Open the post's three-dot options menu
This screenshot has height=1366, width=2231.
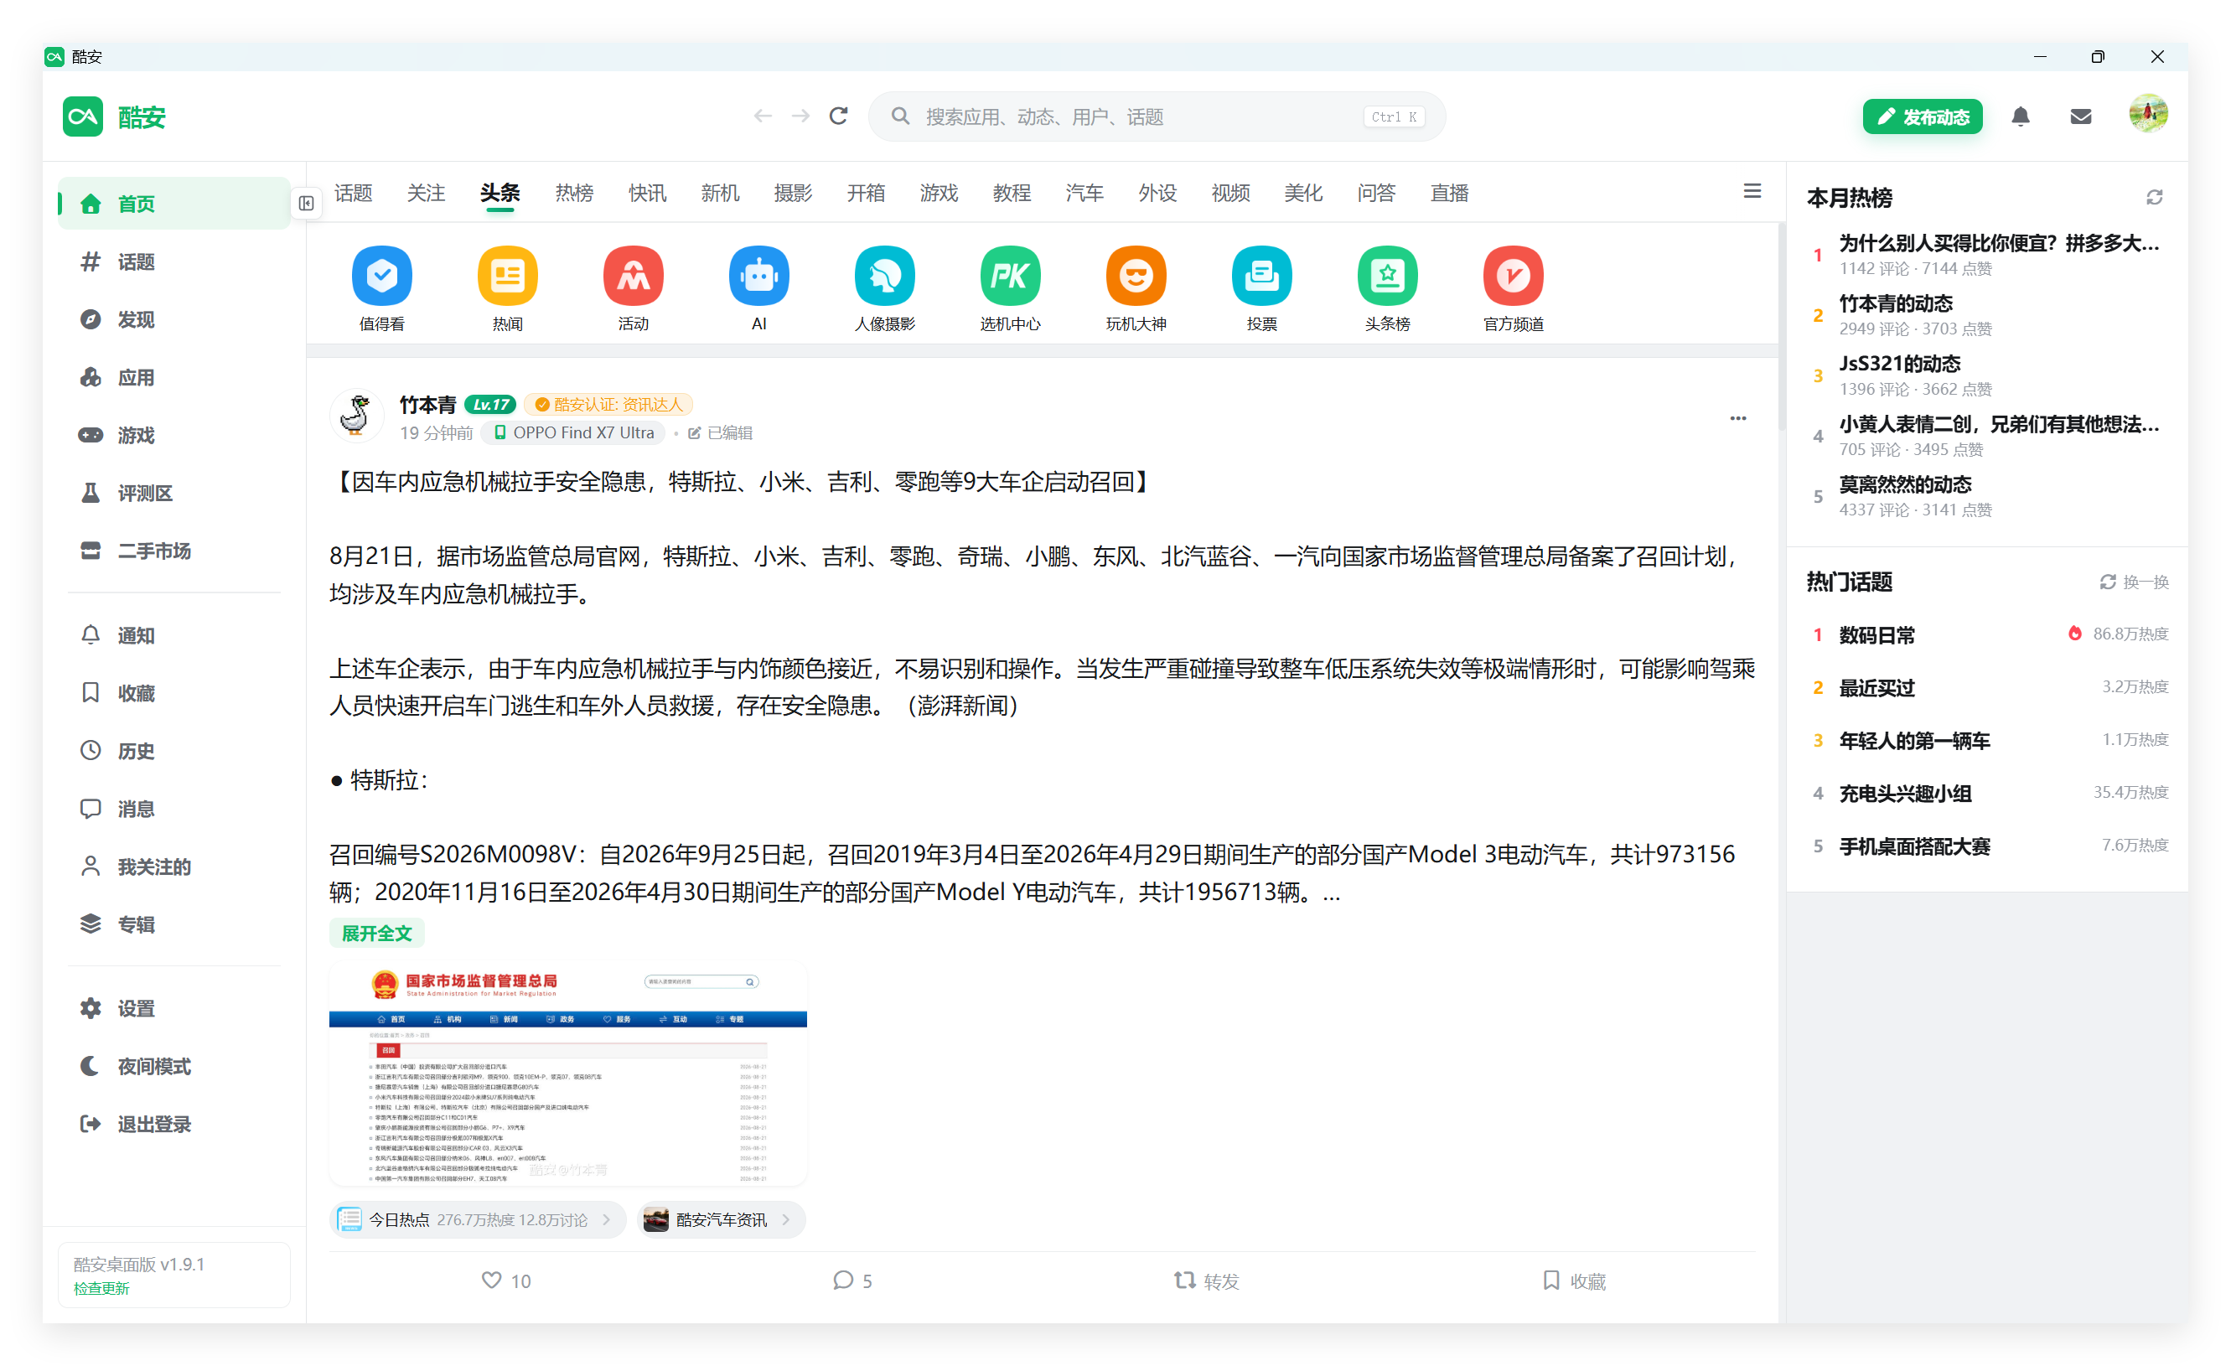1737,417
